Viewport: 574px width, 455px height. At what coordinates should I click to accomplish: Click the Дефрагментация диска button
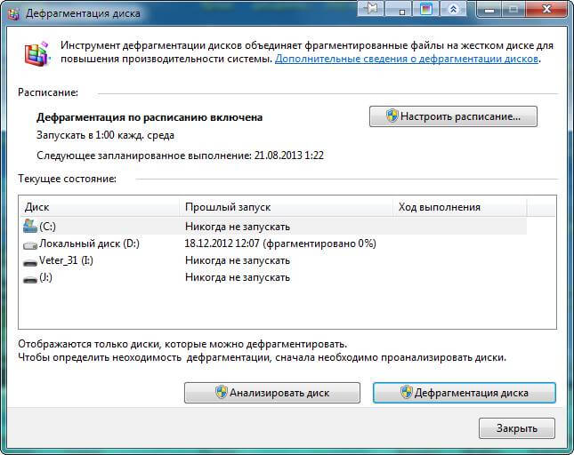(465, 393)
